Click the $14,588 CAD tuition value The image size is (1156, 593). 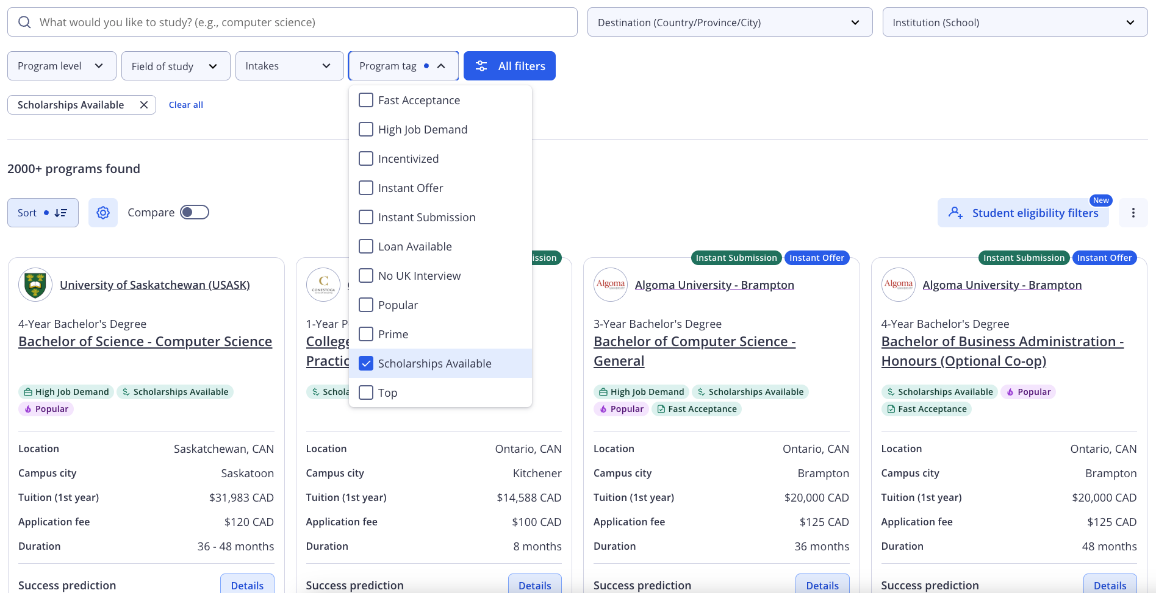[529, 497]
